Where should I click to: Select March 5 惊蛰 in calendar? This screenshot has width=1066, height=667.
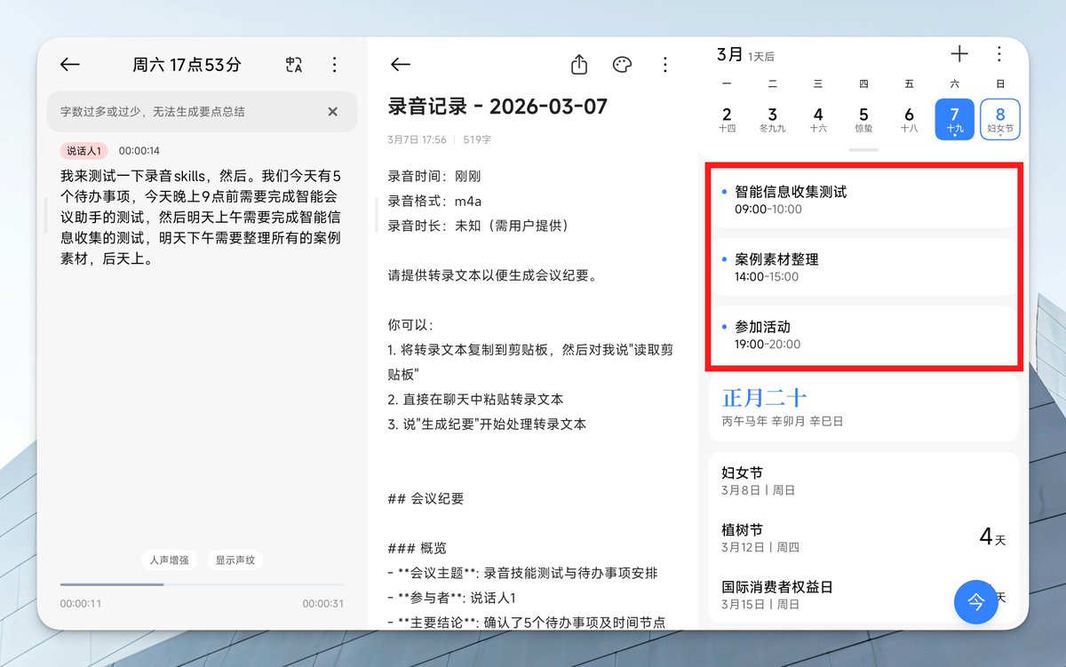tap(863, 119)
